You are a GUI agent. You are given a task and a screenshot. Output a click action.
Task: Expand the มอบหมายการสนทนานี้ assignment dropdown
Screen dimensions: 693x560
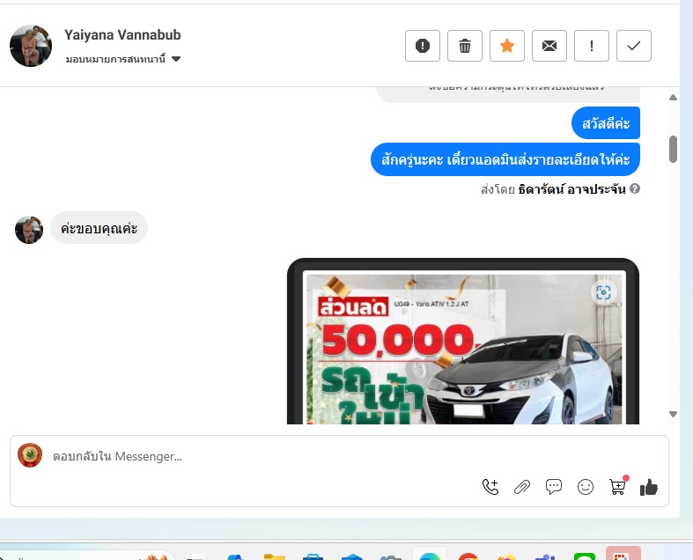click(x=123, y=59)
